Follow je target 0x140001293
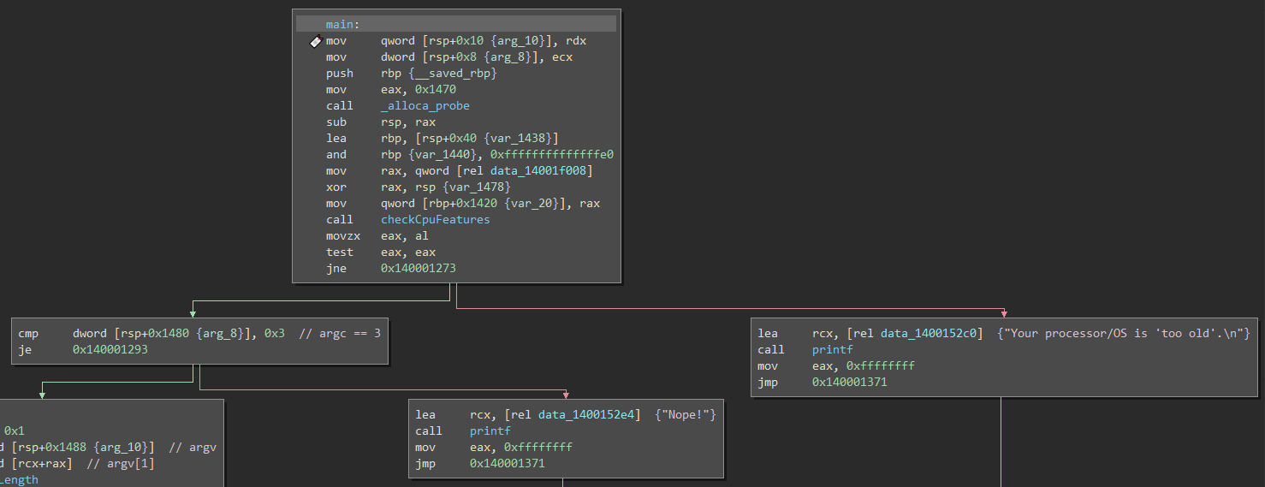The width and height of the screenshot is (1265, 487). click(x=110, y=350)
